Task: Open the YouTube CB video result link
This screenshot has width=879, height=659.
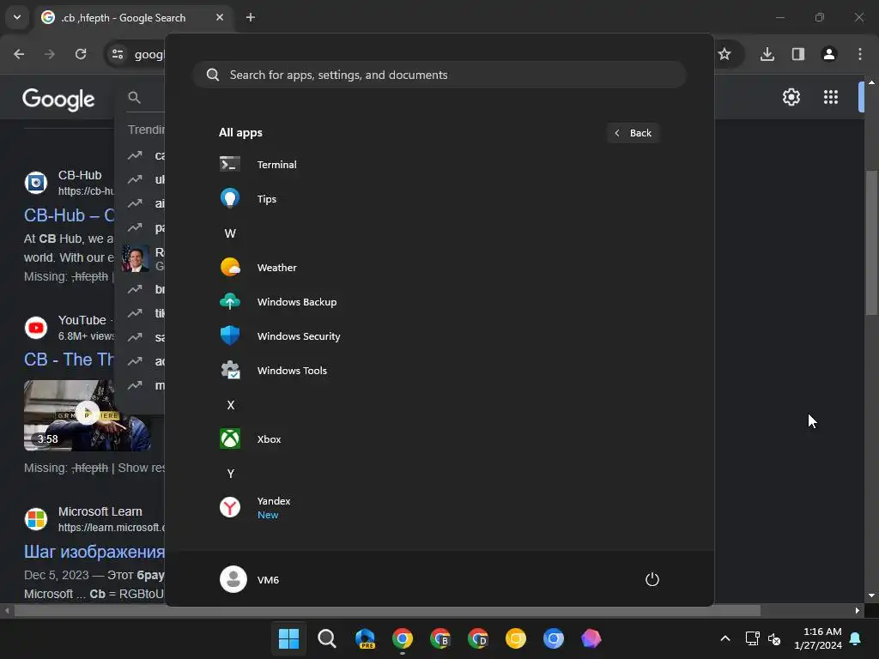Action: [x=70, y=360]
